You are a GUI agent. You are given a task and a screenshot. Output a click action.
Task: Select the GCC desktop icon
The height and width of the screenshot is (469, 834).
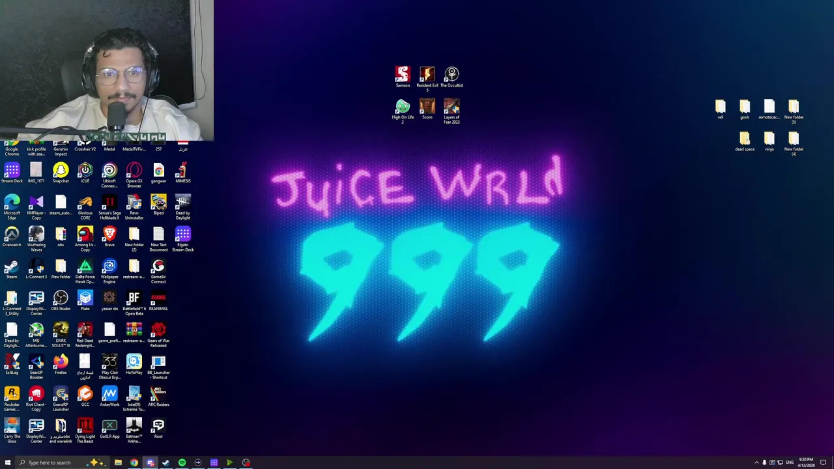85,397
